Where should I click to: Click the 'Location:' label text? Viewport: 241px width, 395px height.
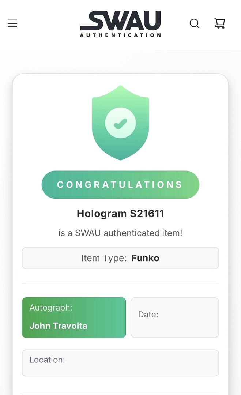(x=47, y=360)
